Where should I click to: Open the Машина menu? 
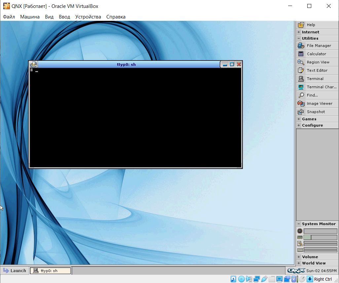(x=30, y=17)
